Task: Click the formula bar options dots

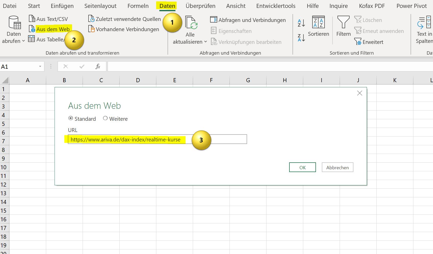Action: coord(51,66)
